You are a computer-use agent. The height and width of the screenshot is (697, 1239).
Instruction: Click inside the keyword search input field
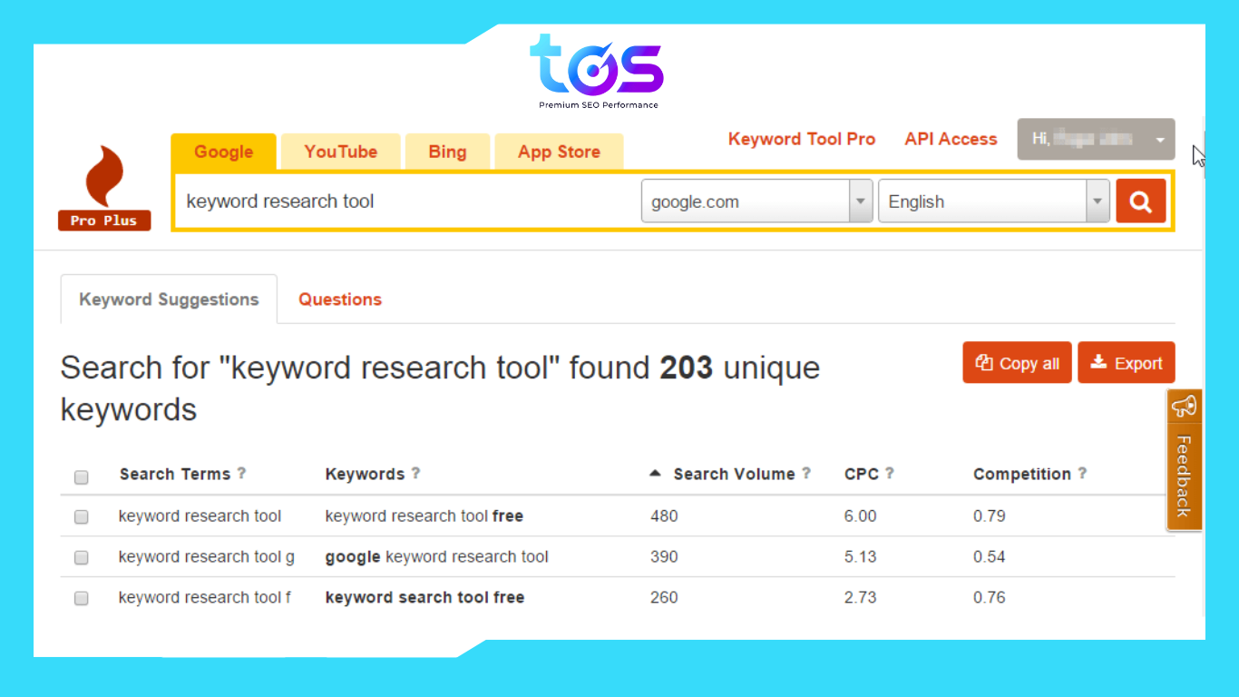399,201
